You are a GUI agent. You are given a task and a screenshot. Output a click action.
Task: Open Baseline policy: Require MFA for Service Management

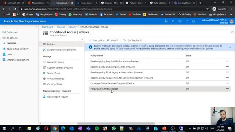(122, 78)
